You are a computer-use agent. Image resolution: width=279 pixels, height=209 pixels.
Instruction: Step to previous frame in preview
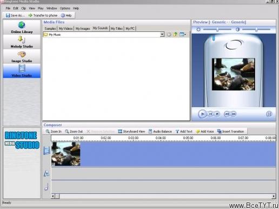(x=227, y=114)
